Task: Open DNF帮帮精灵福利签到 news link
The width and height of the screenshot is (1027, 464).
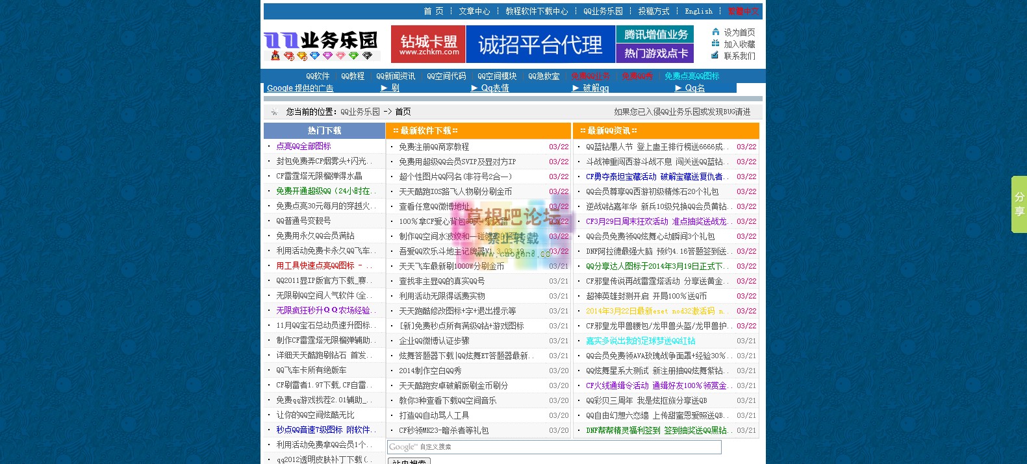Action: [x=657, y=430]
